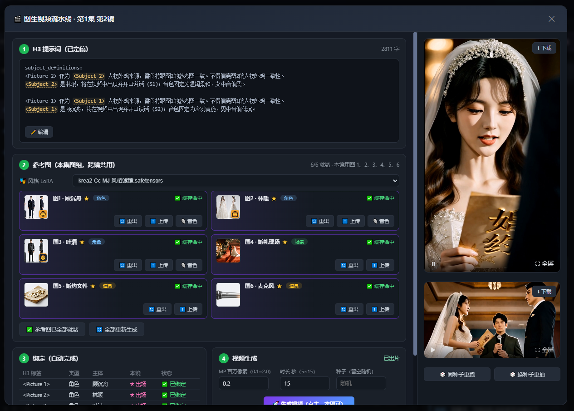Click 全部重新生成 regenerate-all button
574x411 pixels.
tap(117, 329)
